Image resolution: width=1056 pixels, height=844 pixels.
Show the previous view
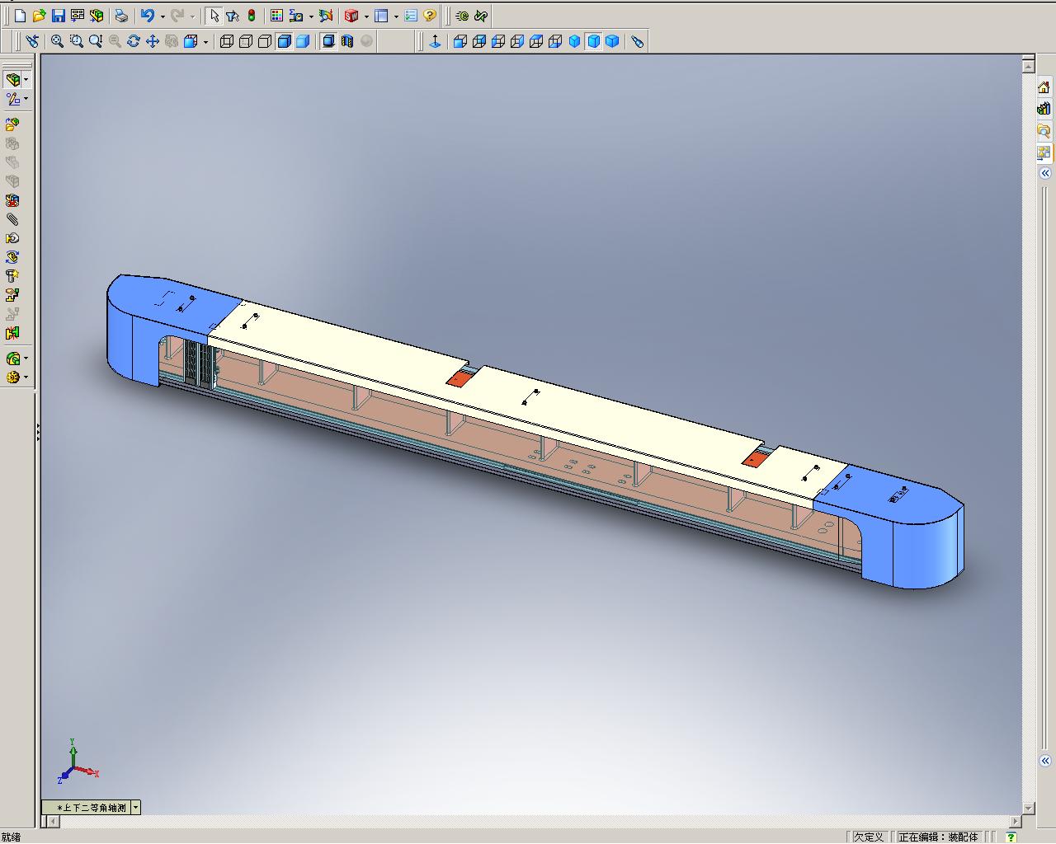(32, 41)
